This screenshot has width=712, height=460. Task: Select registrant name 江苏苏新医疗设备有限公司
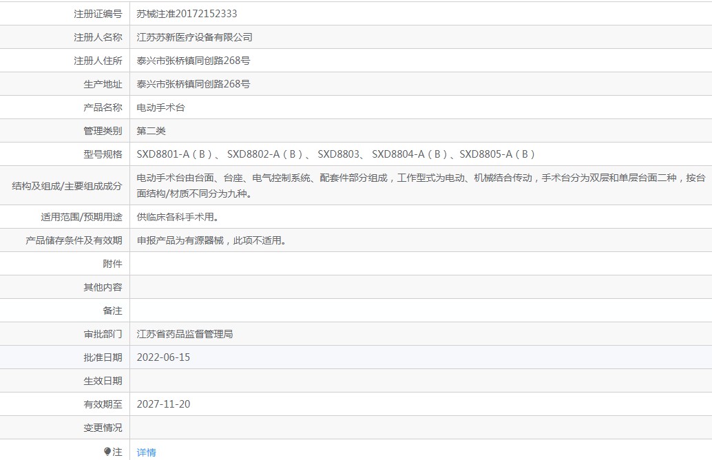pos(194,37)
